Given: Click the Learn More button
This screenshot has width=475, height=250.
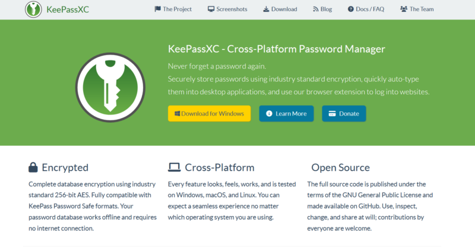Looking at the screenshot, I should point(286,114).
